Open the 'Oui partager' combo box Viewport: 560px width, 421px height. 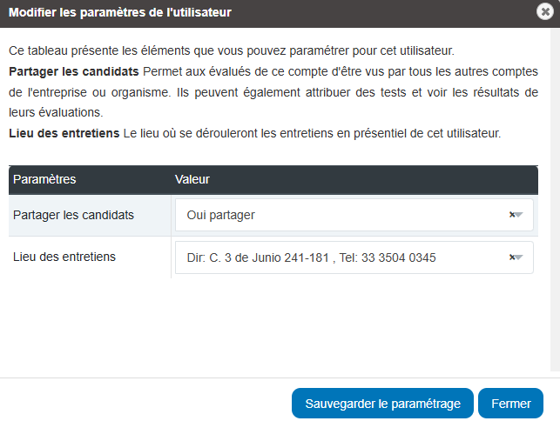354,215
